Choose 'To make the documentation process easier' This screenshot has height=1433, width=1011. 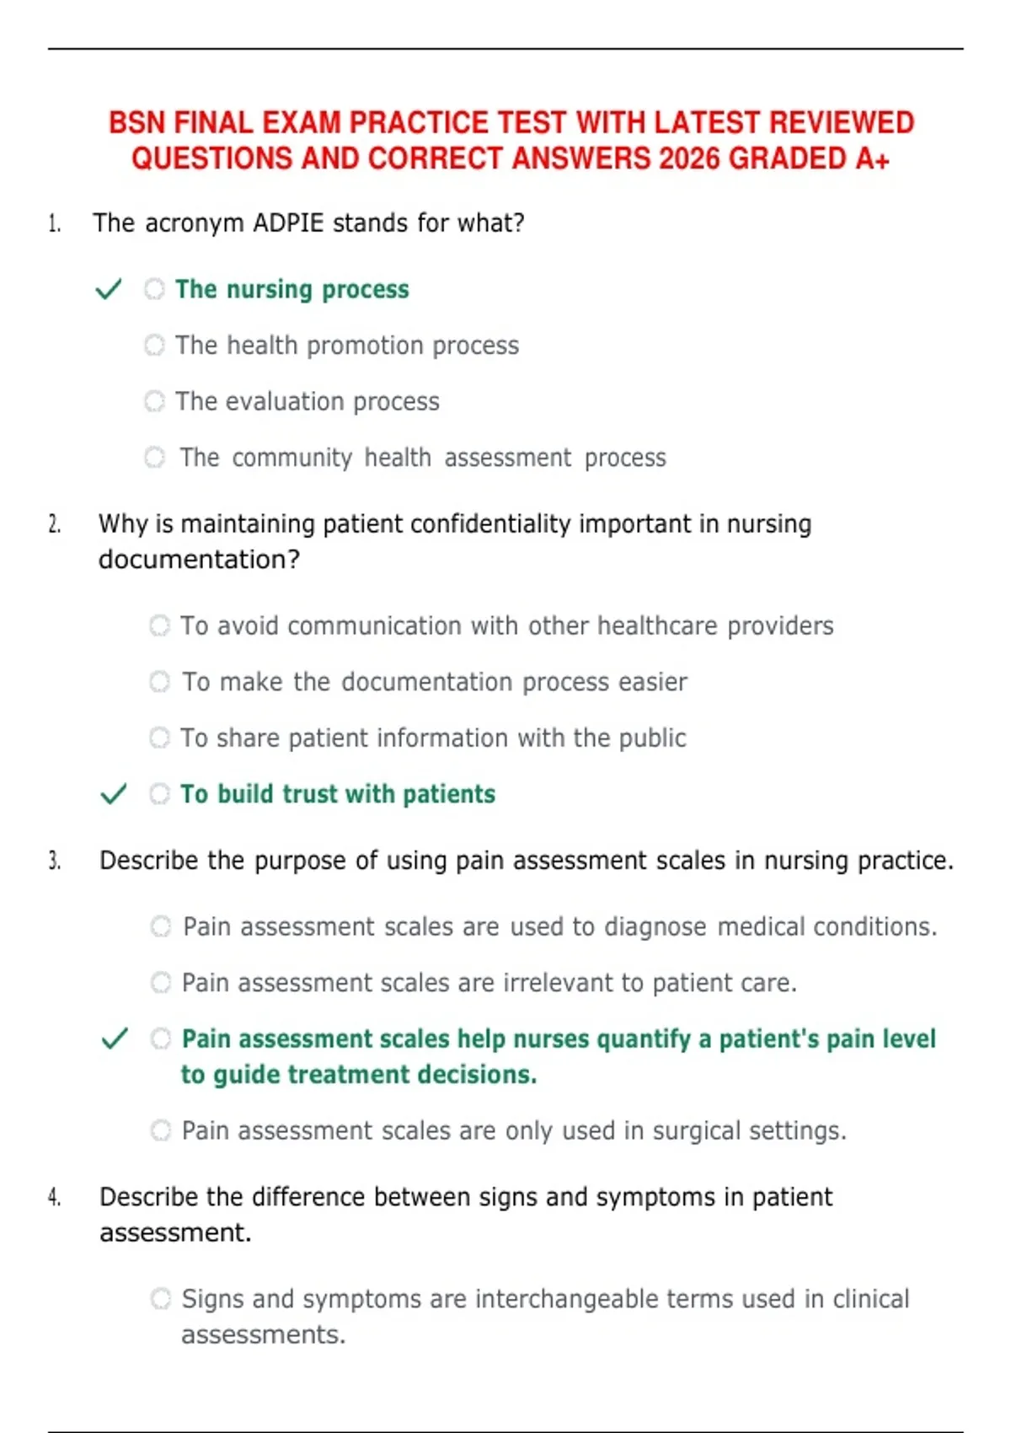[x=159, y=681]
